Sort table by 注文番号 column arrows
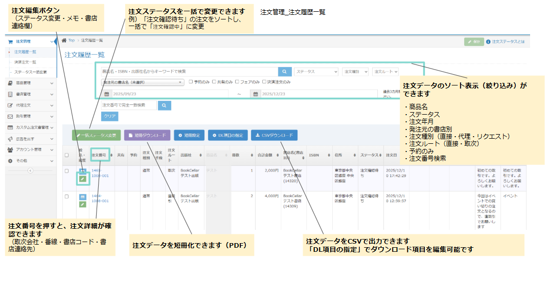The image size is (548, 282). pyautogui.click(x=111, y=156)
